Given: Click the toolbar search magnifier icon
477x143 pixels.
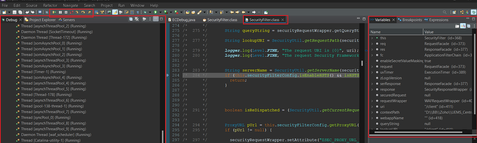Looking at the screenshot, I should coord(445,12).
